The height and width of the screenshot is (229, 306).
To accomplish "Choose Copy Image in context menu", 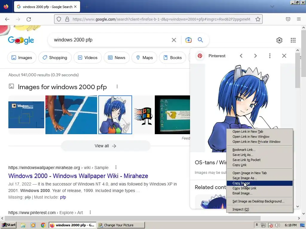I will 260,183.
